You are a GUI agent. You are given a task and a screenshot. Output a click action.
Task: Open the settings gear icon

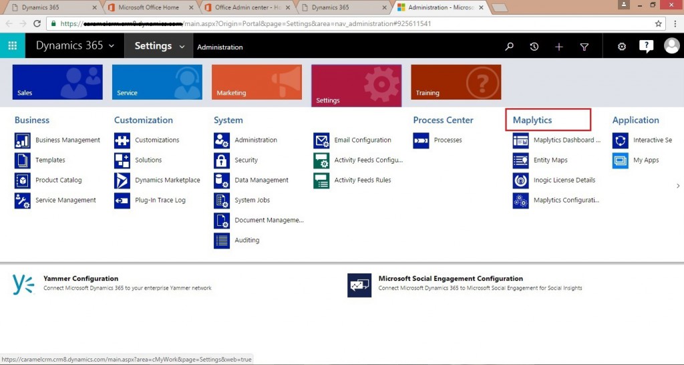tap(622, 46)
